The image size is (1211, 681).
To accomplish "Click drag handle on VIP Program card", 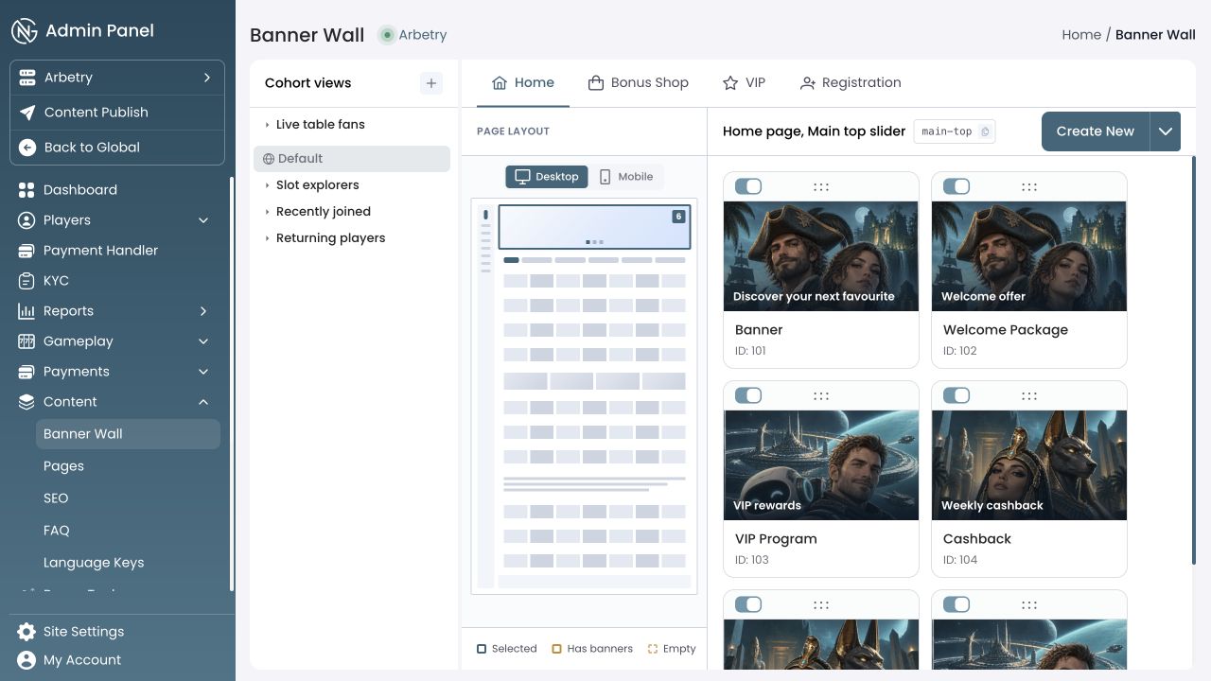I will point(821,395).
